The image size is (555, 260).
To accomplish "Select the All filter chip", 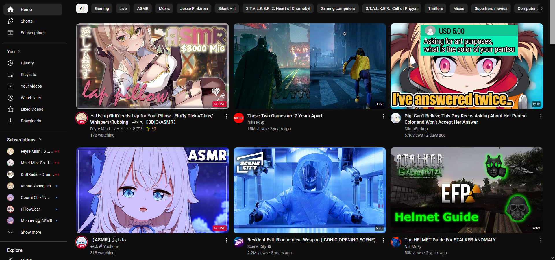I will pos(82,8).
